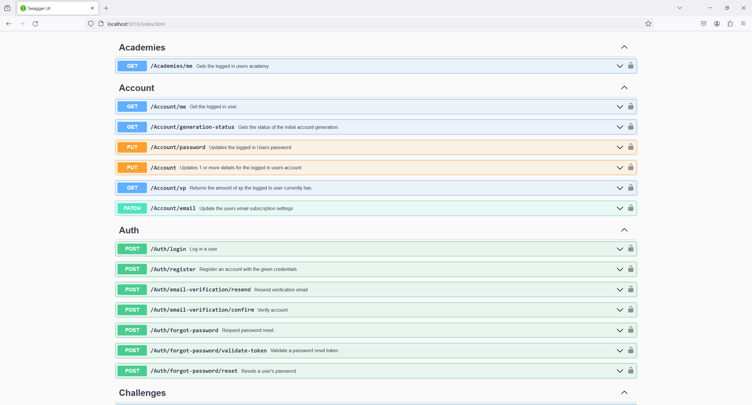Collapse the Auth endpoints section
752x405 pixels.
(624, 230)
